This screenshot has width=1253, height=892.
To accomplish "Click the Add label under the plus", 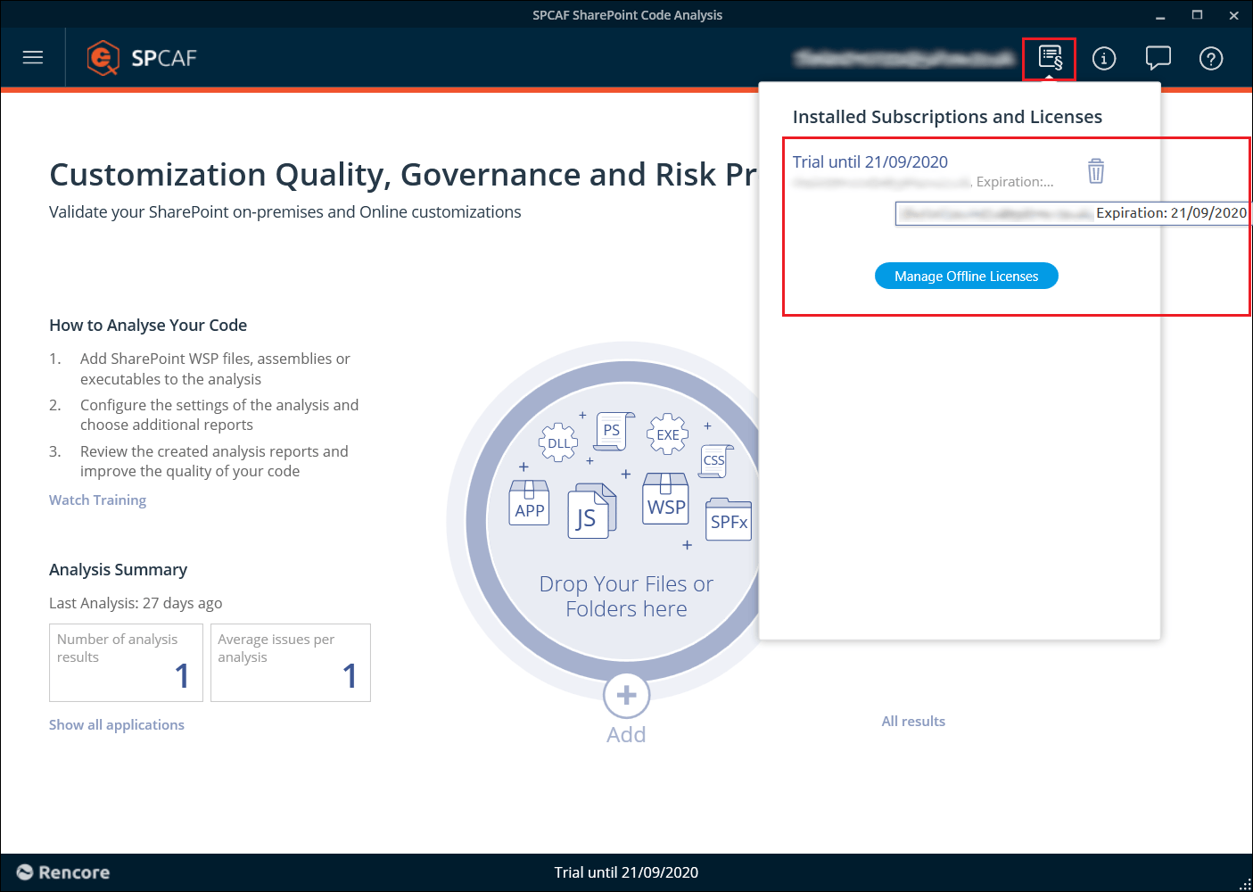I will 626,734.
